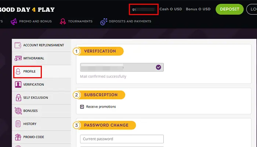Click the Promo and Bonus megaphone icon
257x147 pixels.
click(15, 22)
